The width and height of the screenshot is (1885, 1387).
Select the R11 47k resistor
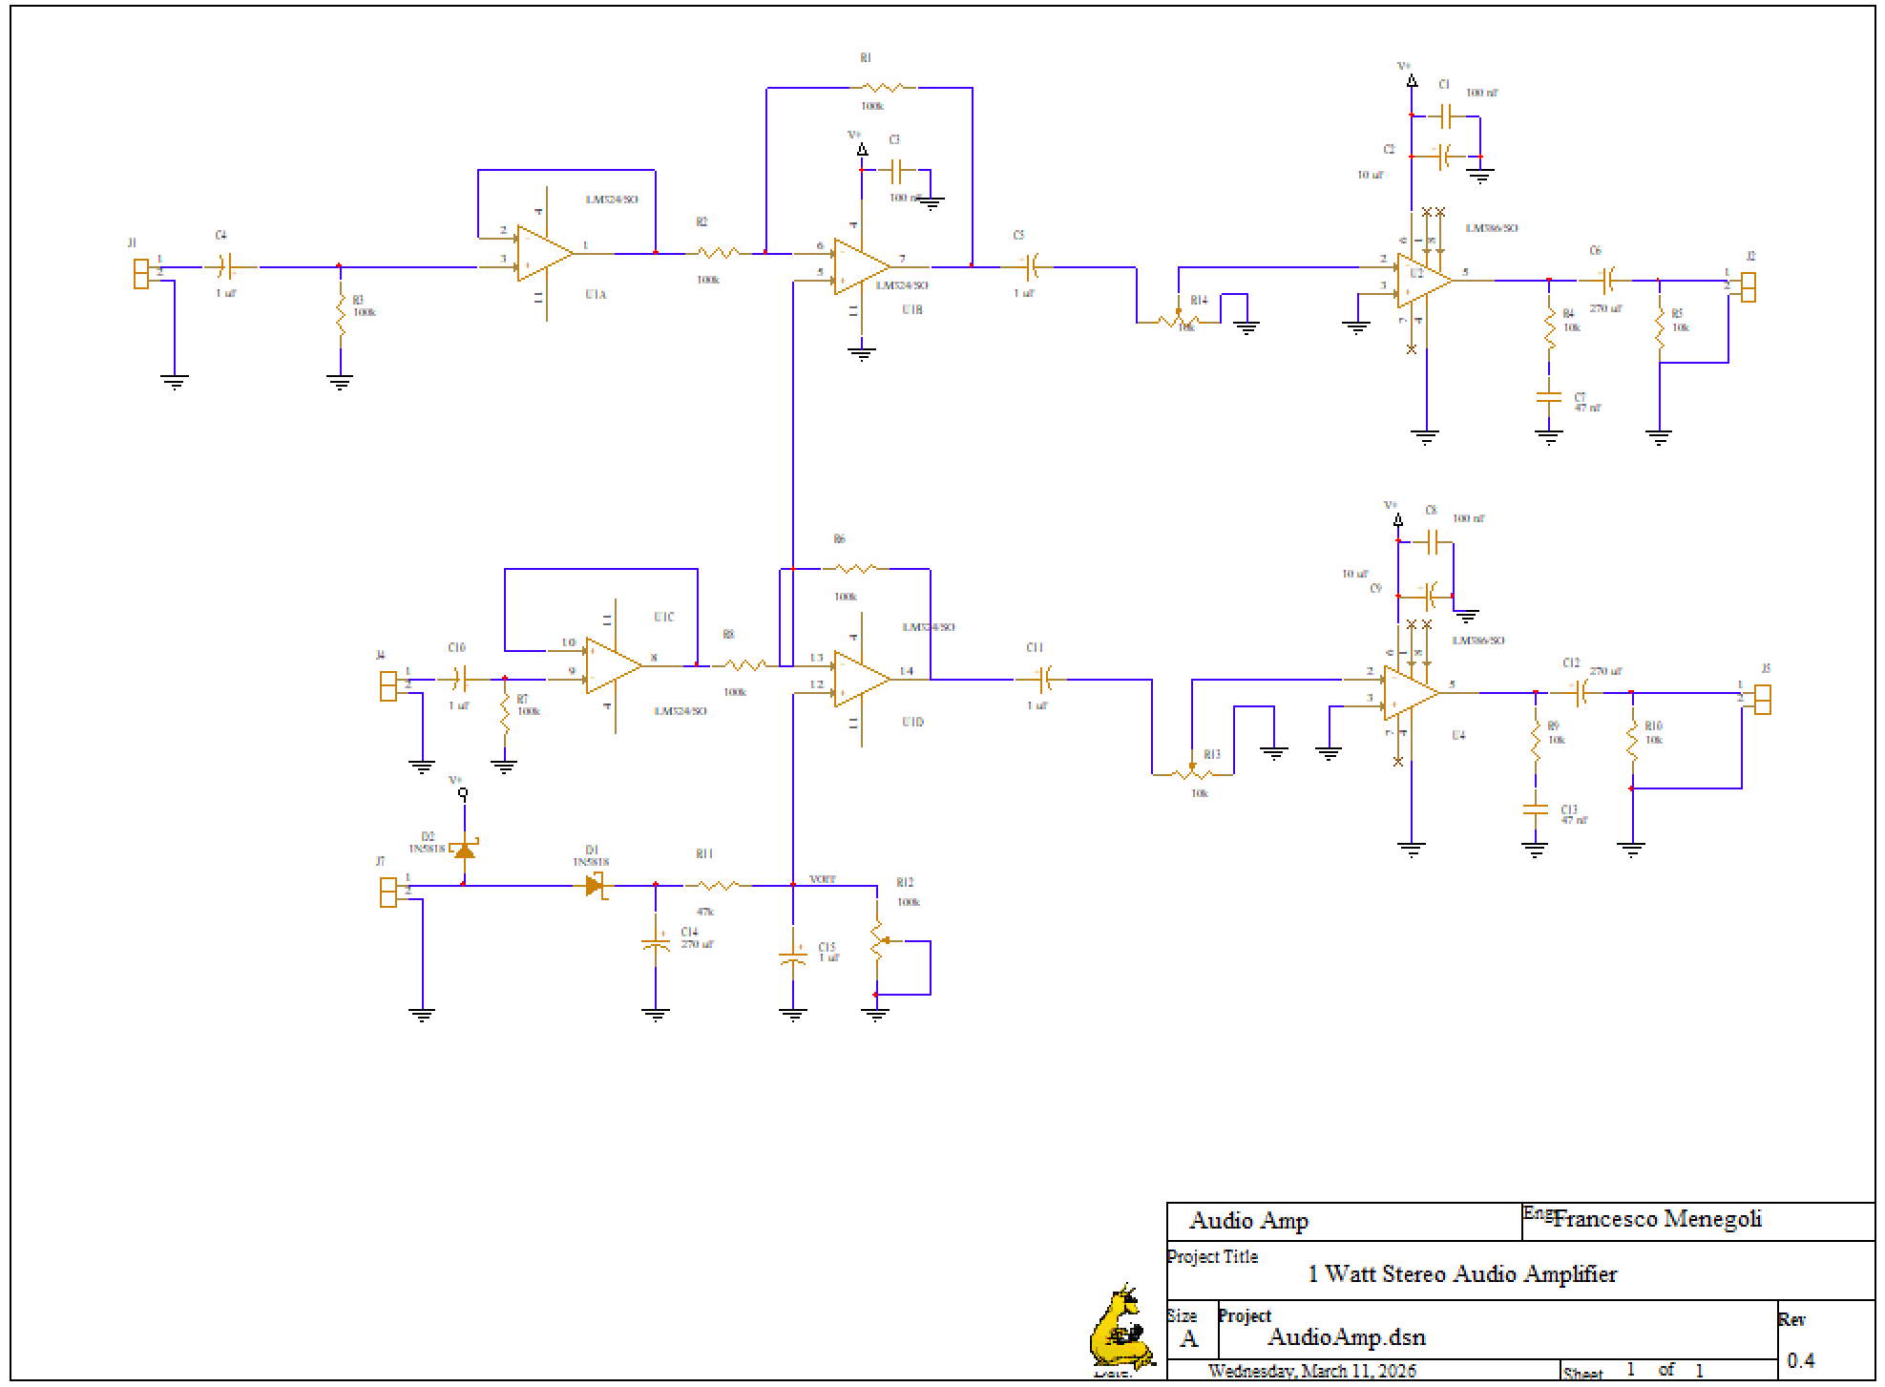pyautogui.click(x=718, y=886)
